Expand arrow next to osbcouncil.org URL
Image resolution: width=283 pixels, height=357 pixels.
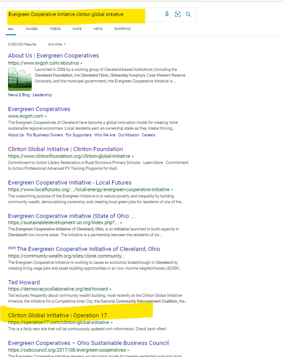click(x=128, y=350)
